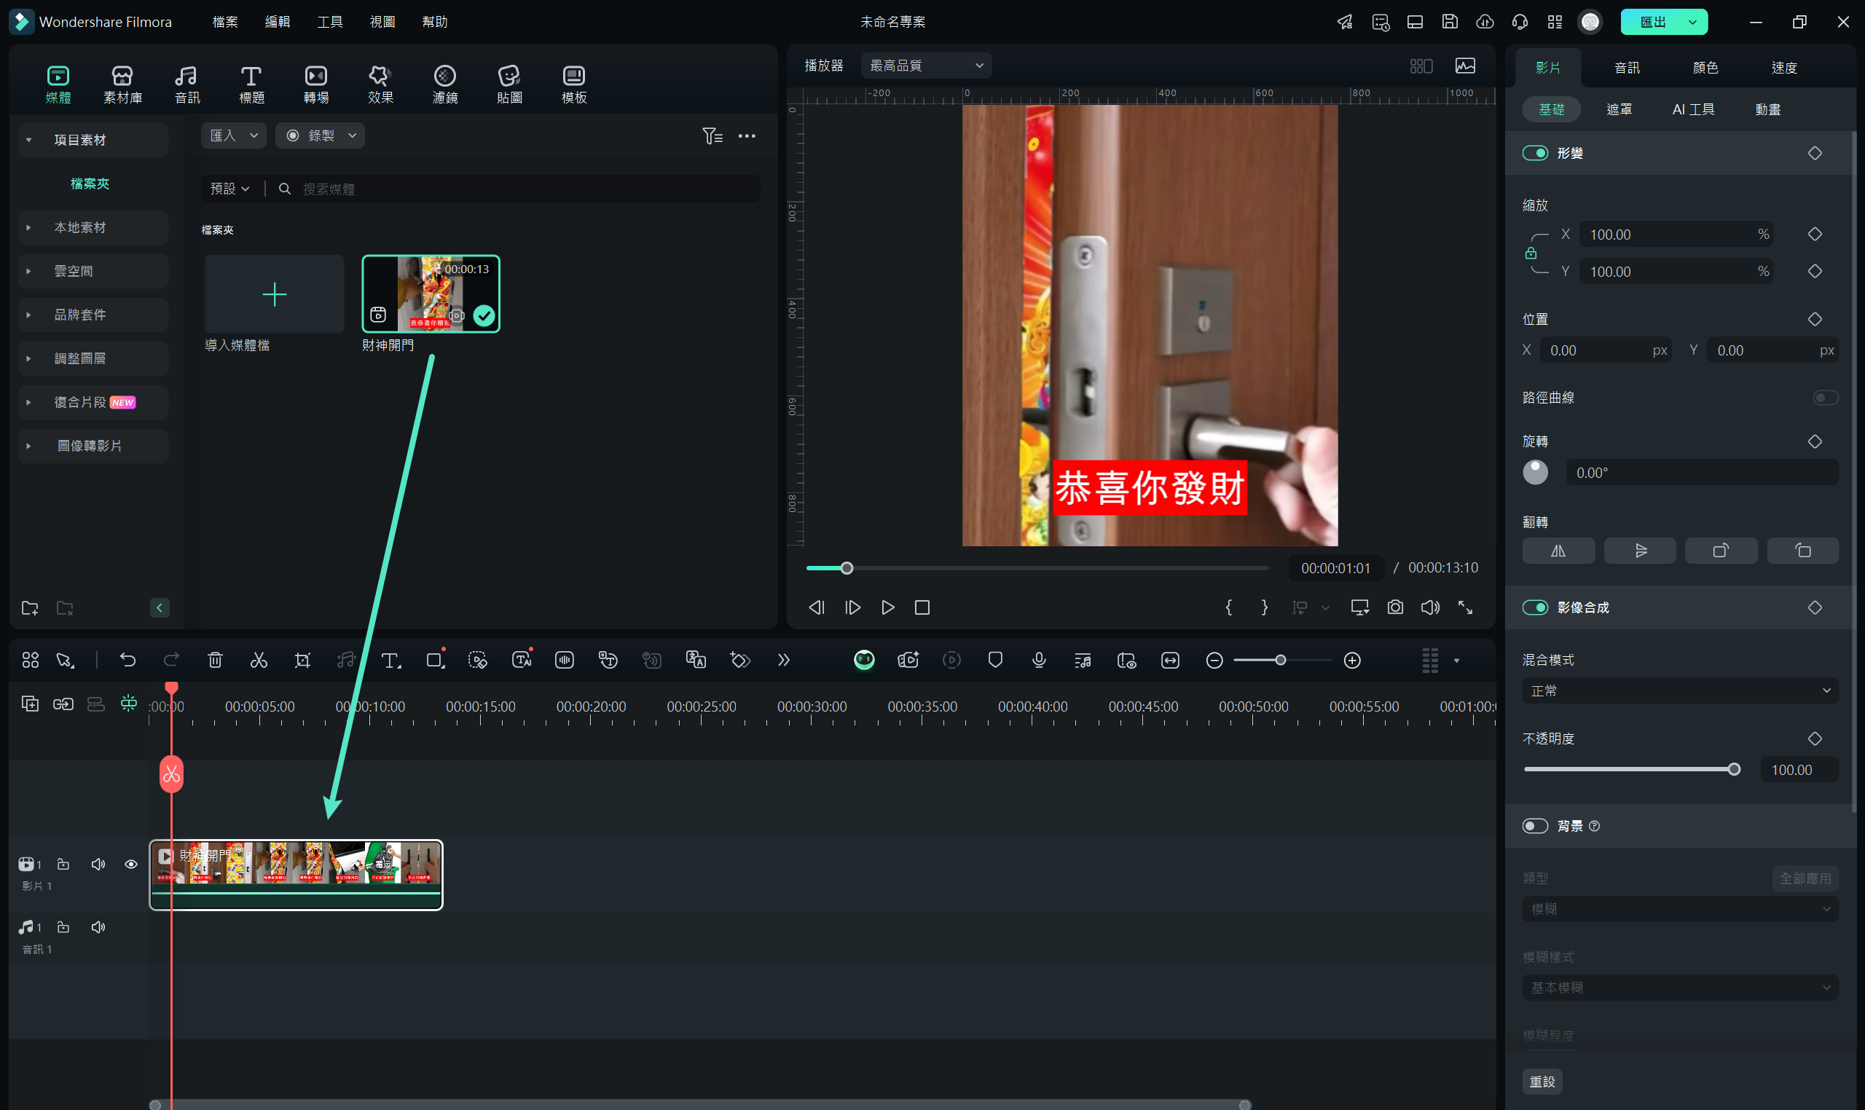Toggle the 影像合成 compositing switch

point(1535,607)
